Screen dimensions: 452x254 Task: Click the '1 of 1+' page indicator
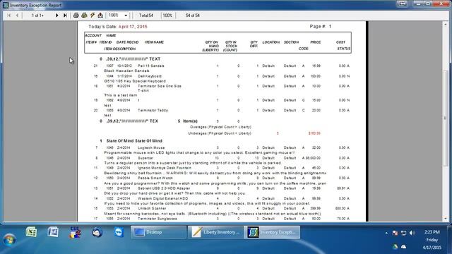37,16
